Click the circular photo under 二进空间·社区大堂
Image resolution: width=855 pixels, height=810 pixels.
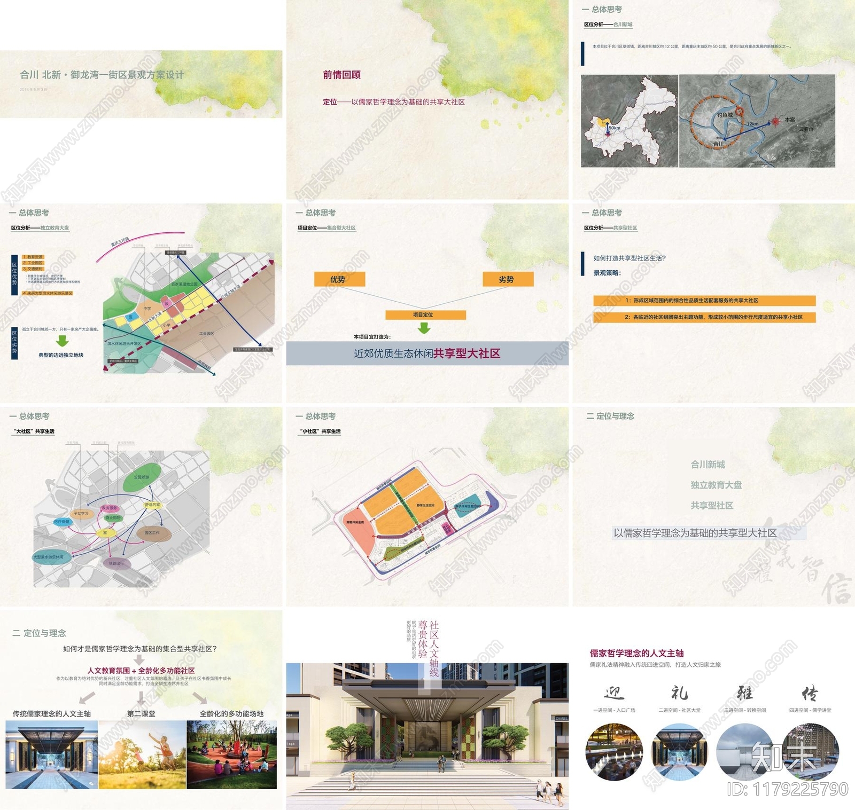coord(680,752)
